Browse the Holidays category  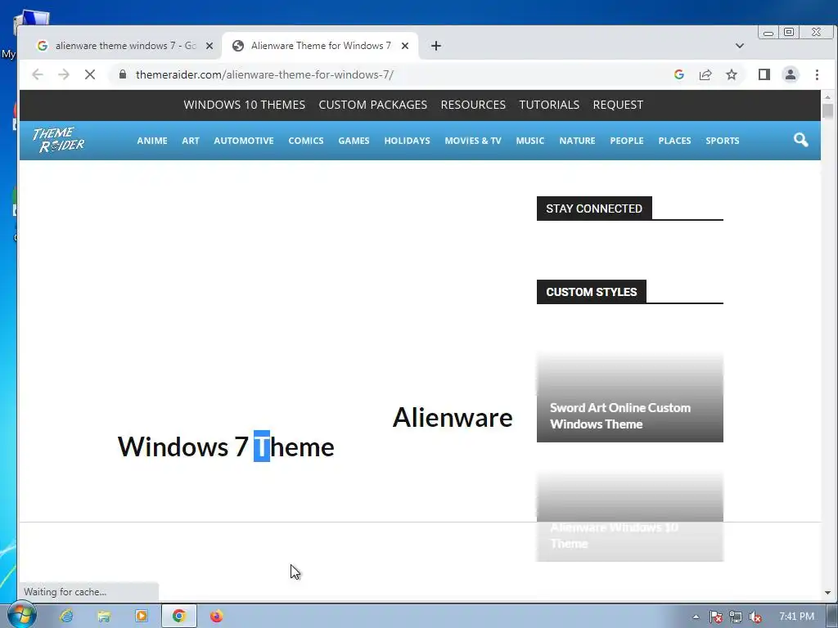pos(408,141)
